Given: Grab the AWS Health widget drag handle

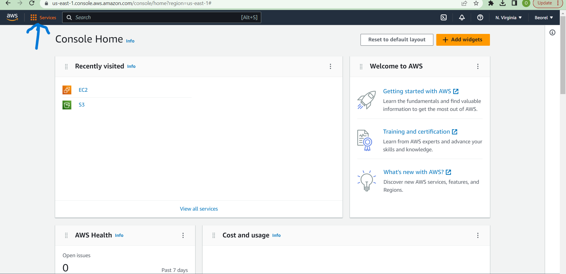Looking at the screenshot, I should [66, 235].
